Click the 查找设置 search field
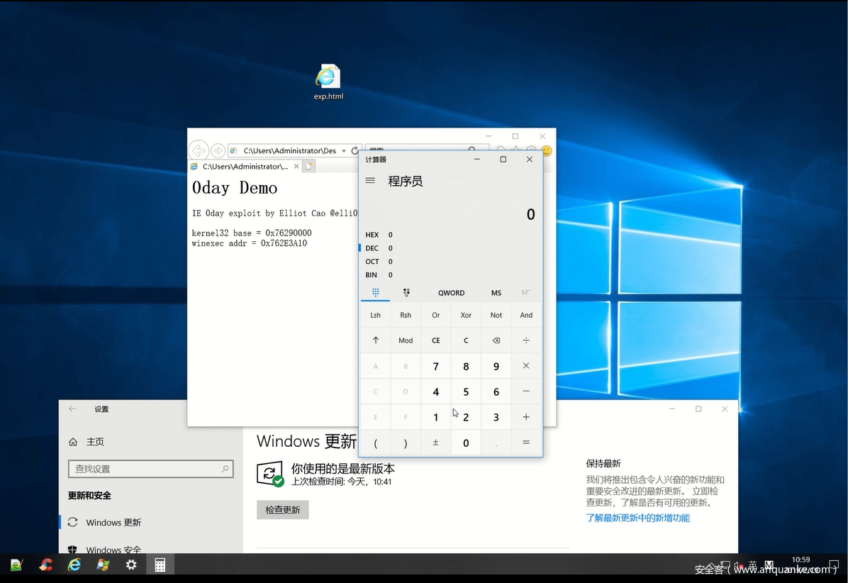This screenshot has width=848, height=583. coord(145,469)
